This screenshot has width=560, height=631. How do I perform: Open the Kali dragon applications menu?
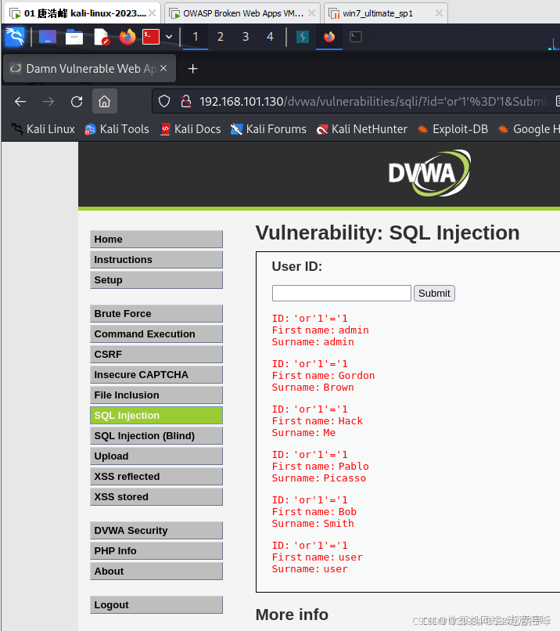pyautogui.click(x=15, y=37)
